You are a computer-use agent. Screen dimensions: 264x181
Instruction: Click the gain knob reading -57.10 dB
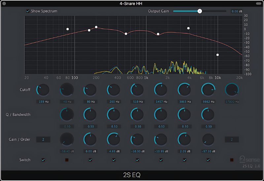pyautogui.click(x=208, y=139)
